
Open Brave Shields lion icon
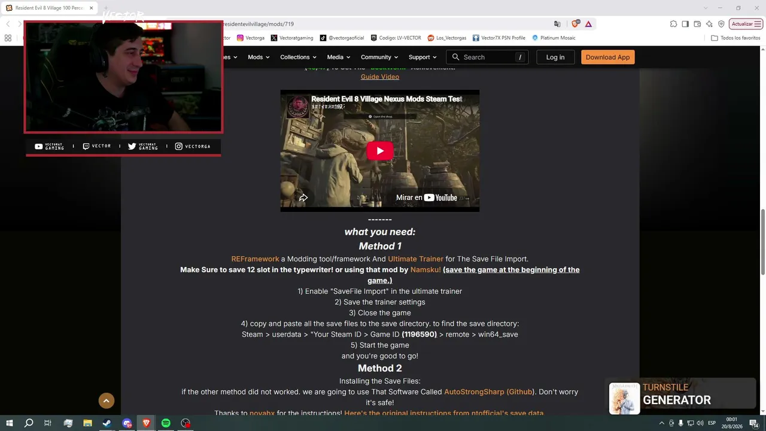pyautogui.click(x=575, y=24)
